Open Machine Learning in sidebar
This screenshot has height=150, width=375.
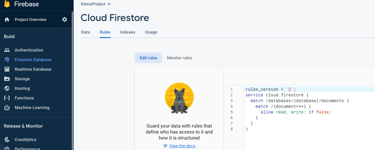point(32,107)
